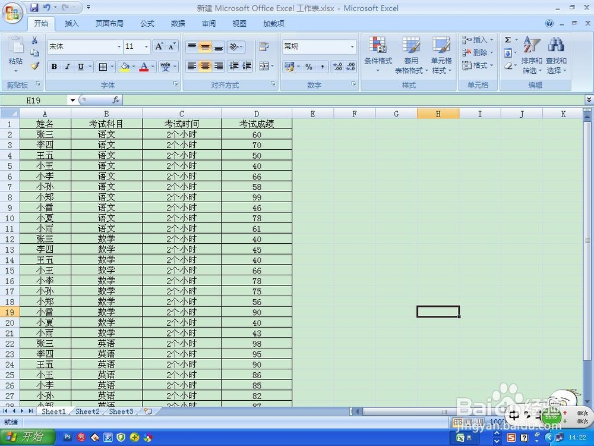
Task: Toggle Wrap Text
Action: (264, 46)
